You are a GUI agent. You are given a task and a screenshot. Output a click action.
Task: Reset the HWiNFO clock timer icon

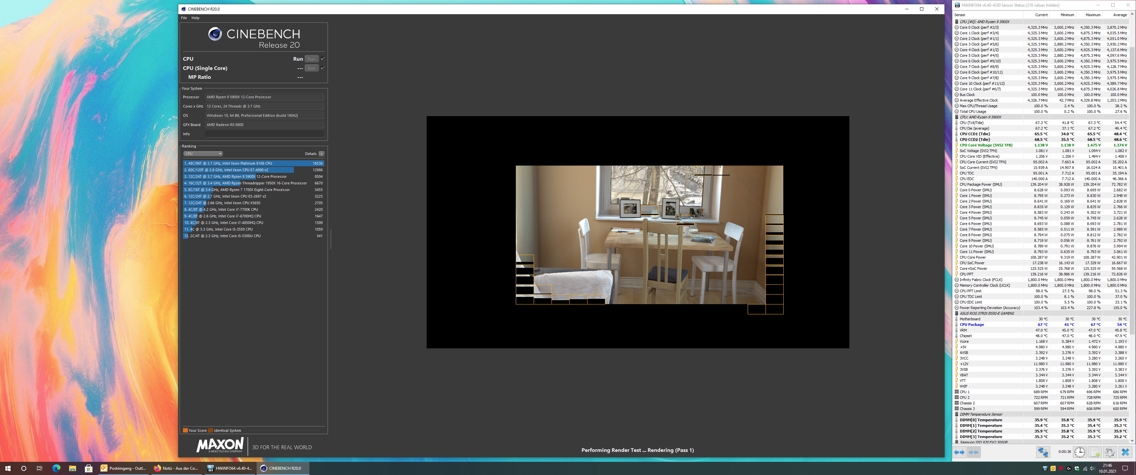1080,452
